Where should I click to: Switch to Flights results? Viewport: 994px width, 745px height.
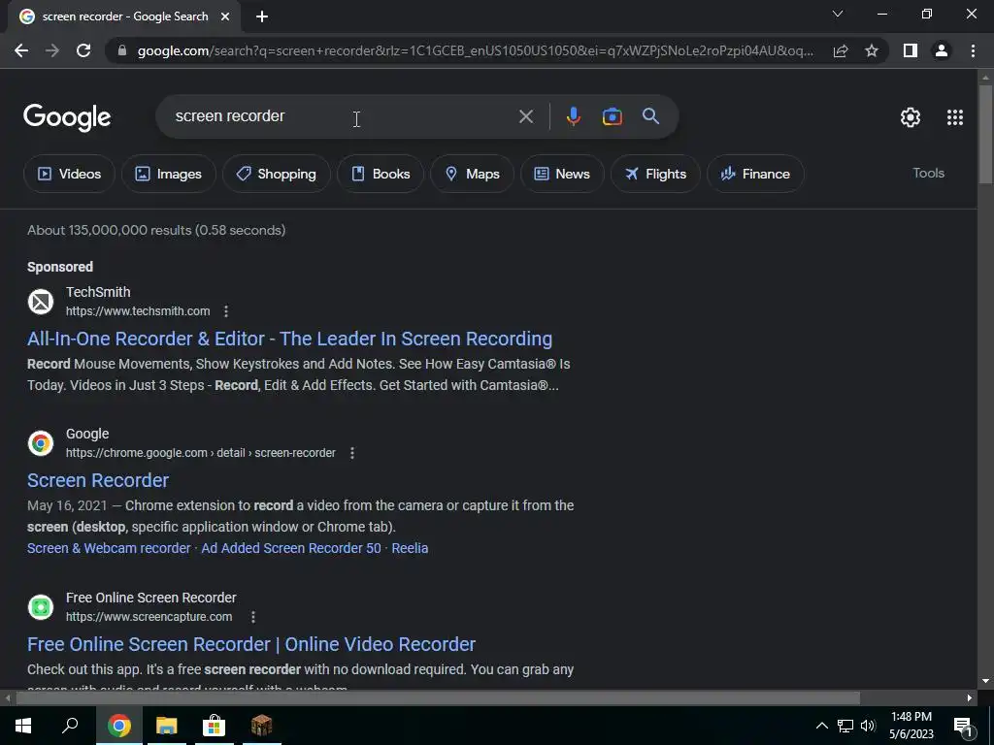pyautogui.click(x=655, y=174)
